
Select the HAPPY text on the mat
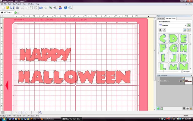coord(45,55)
